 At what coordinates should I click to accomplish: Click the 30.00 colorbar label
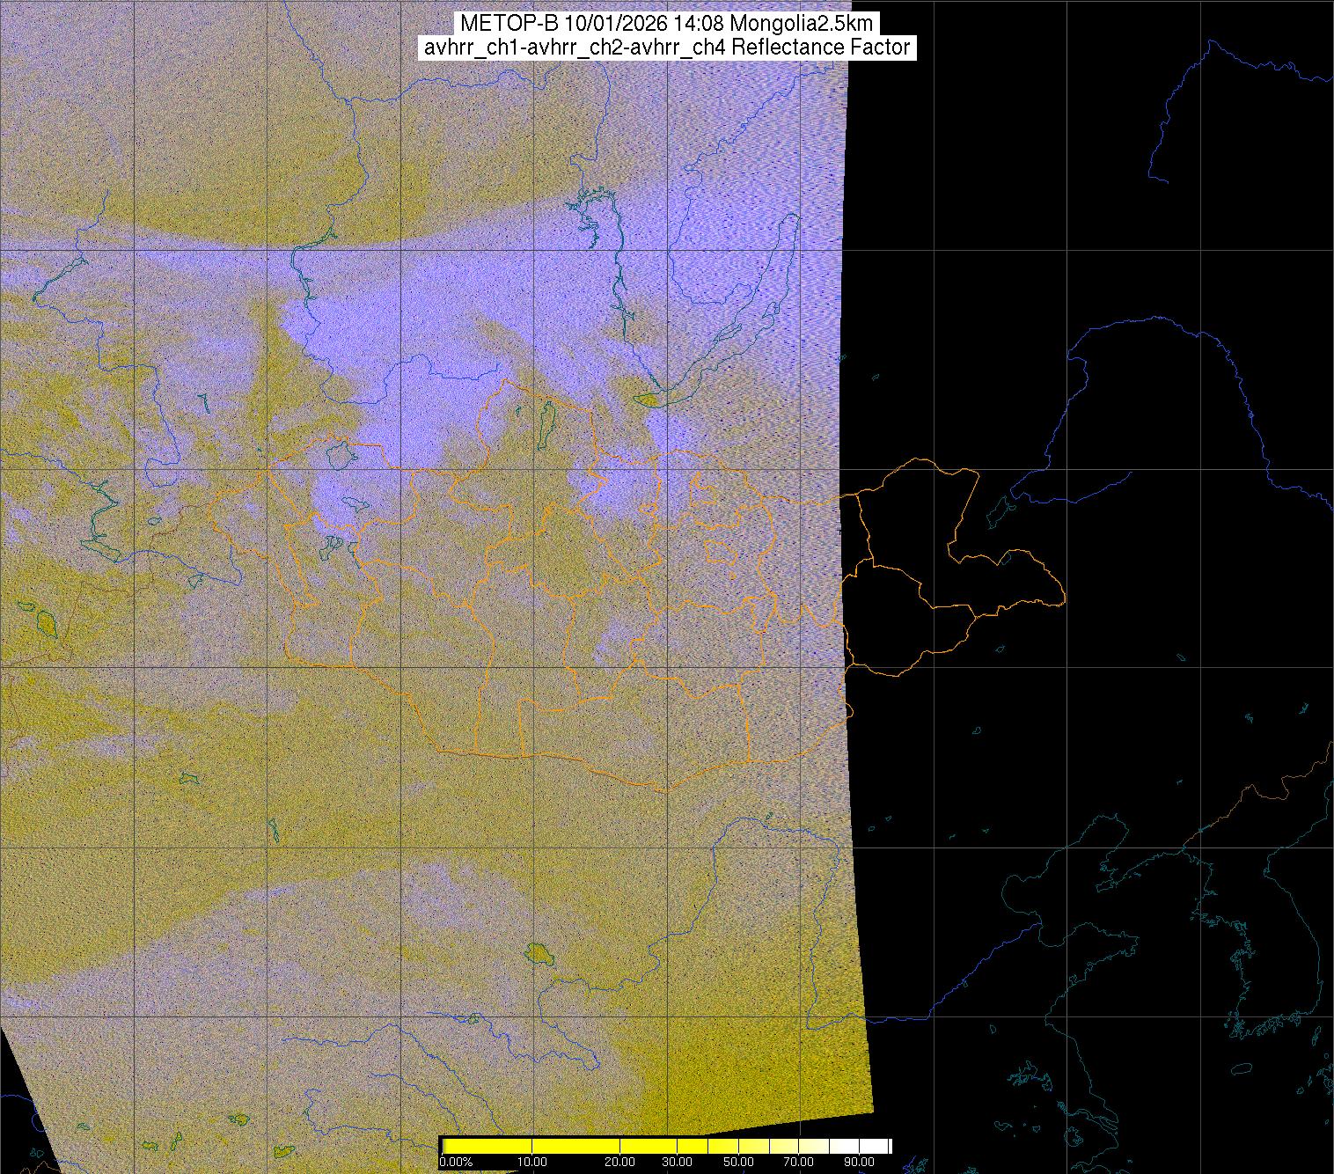pos(677,1162)
